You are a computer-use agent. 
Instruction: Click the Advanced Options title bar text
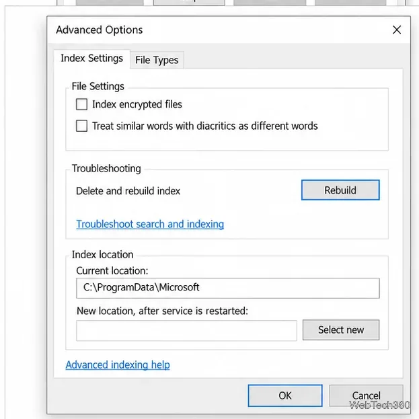(99, 30)
